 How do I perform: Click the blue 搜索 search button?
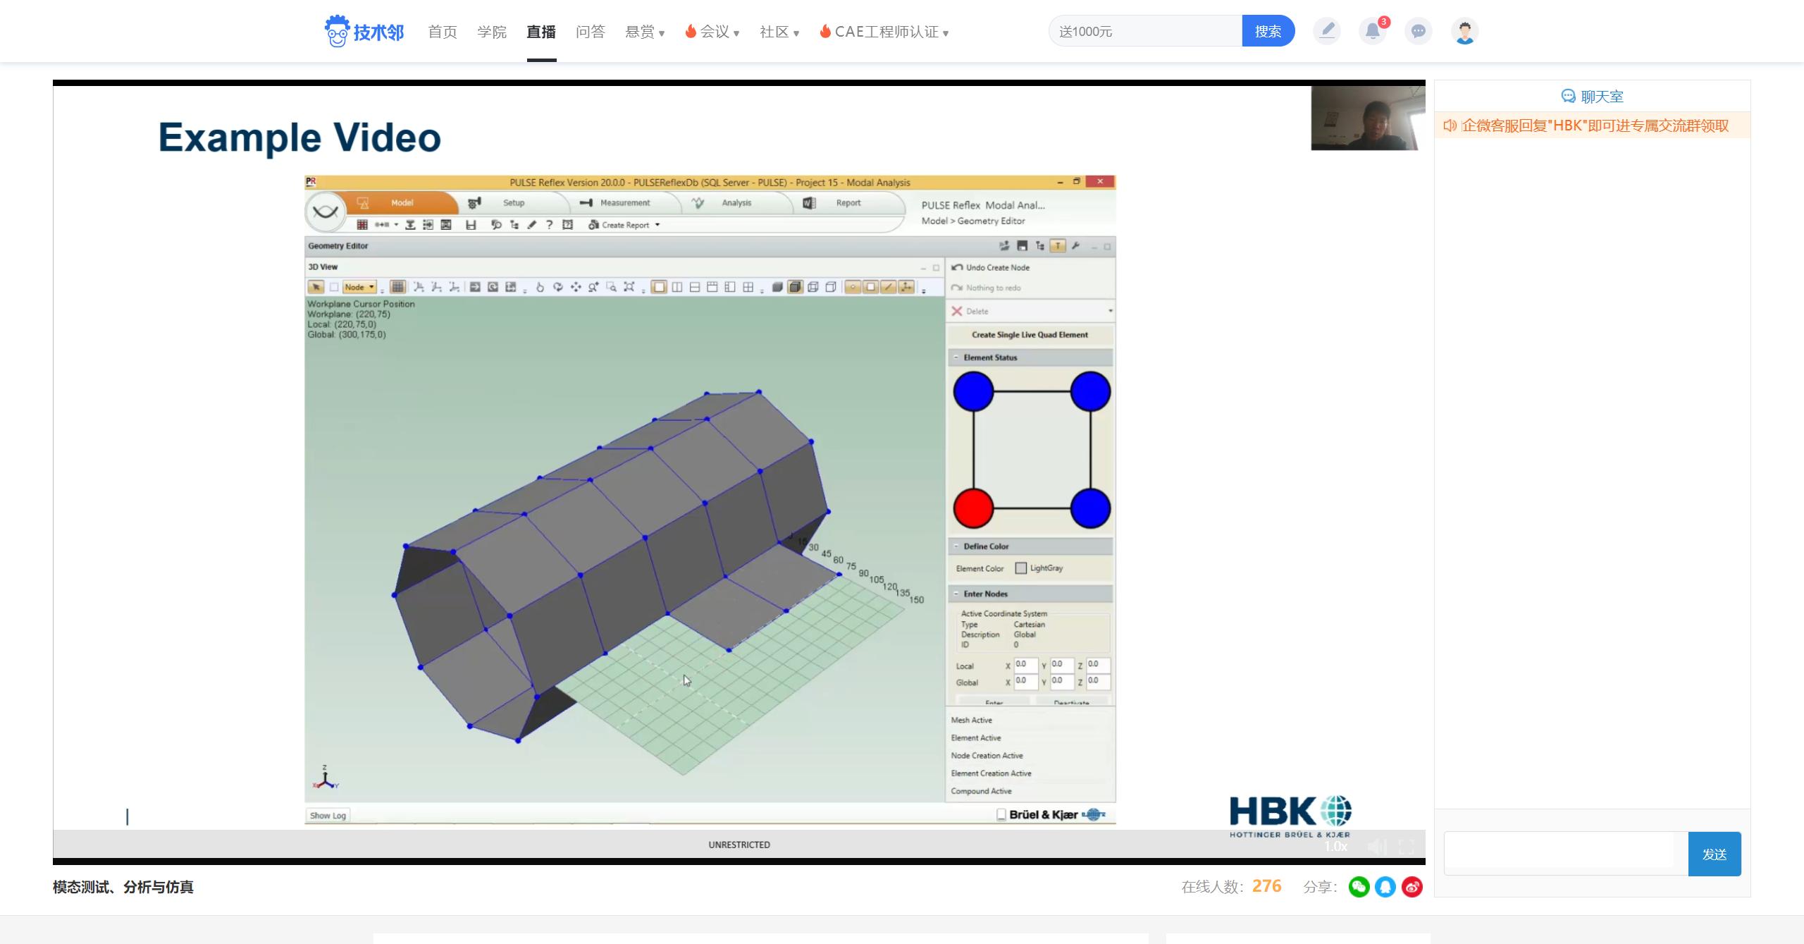click(x=1268, y=31)
